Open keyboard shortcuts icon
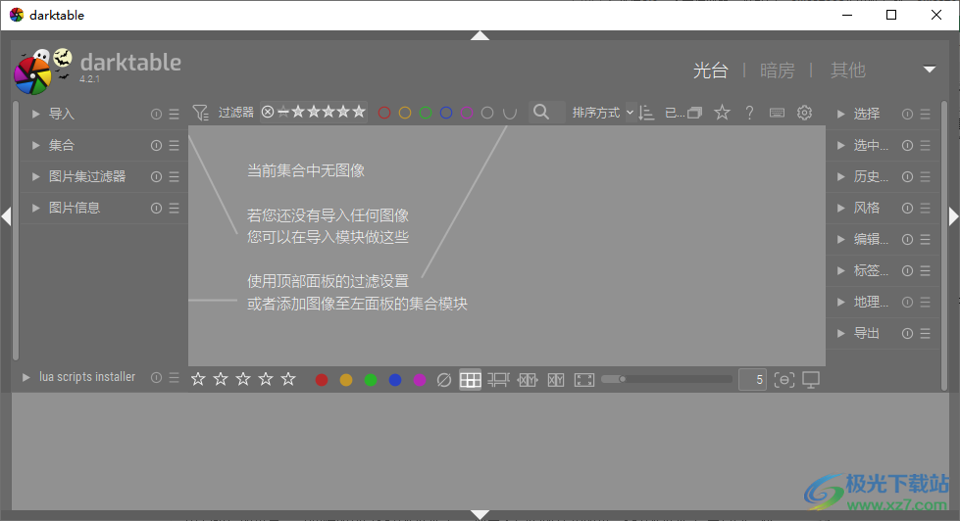960x521 pixels. click(x=777, y=113)
